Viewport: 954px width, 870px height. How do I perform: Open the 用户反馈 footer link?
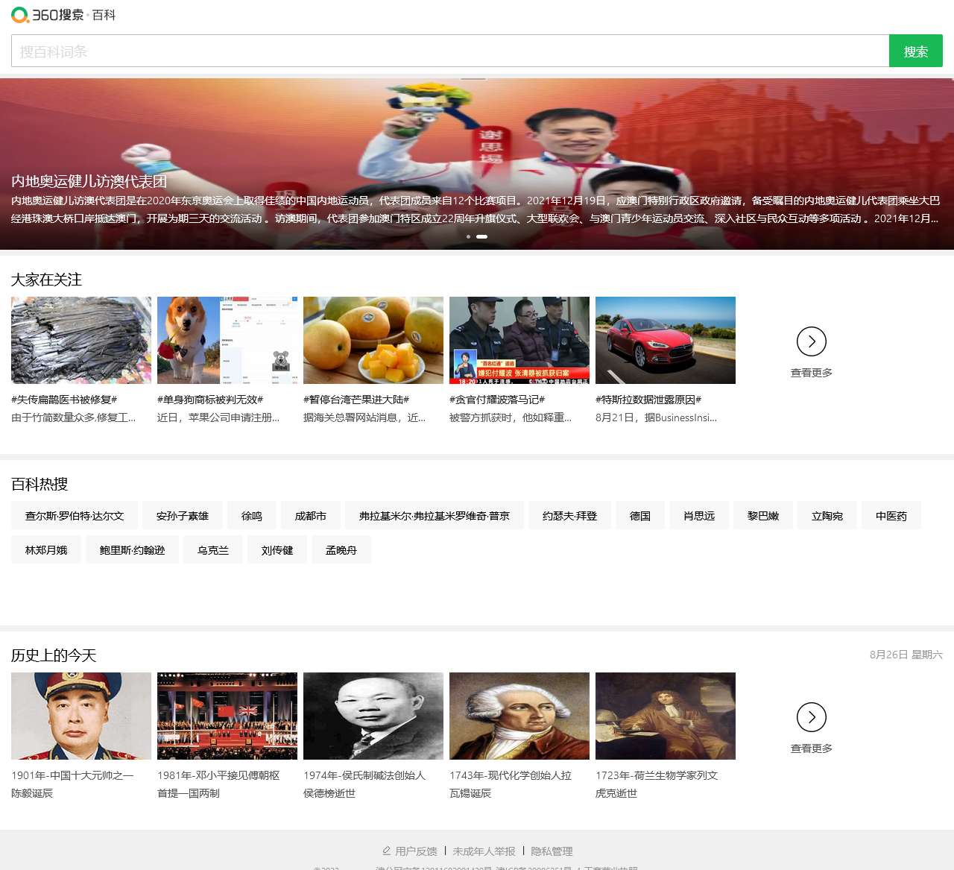coord(416,851)
